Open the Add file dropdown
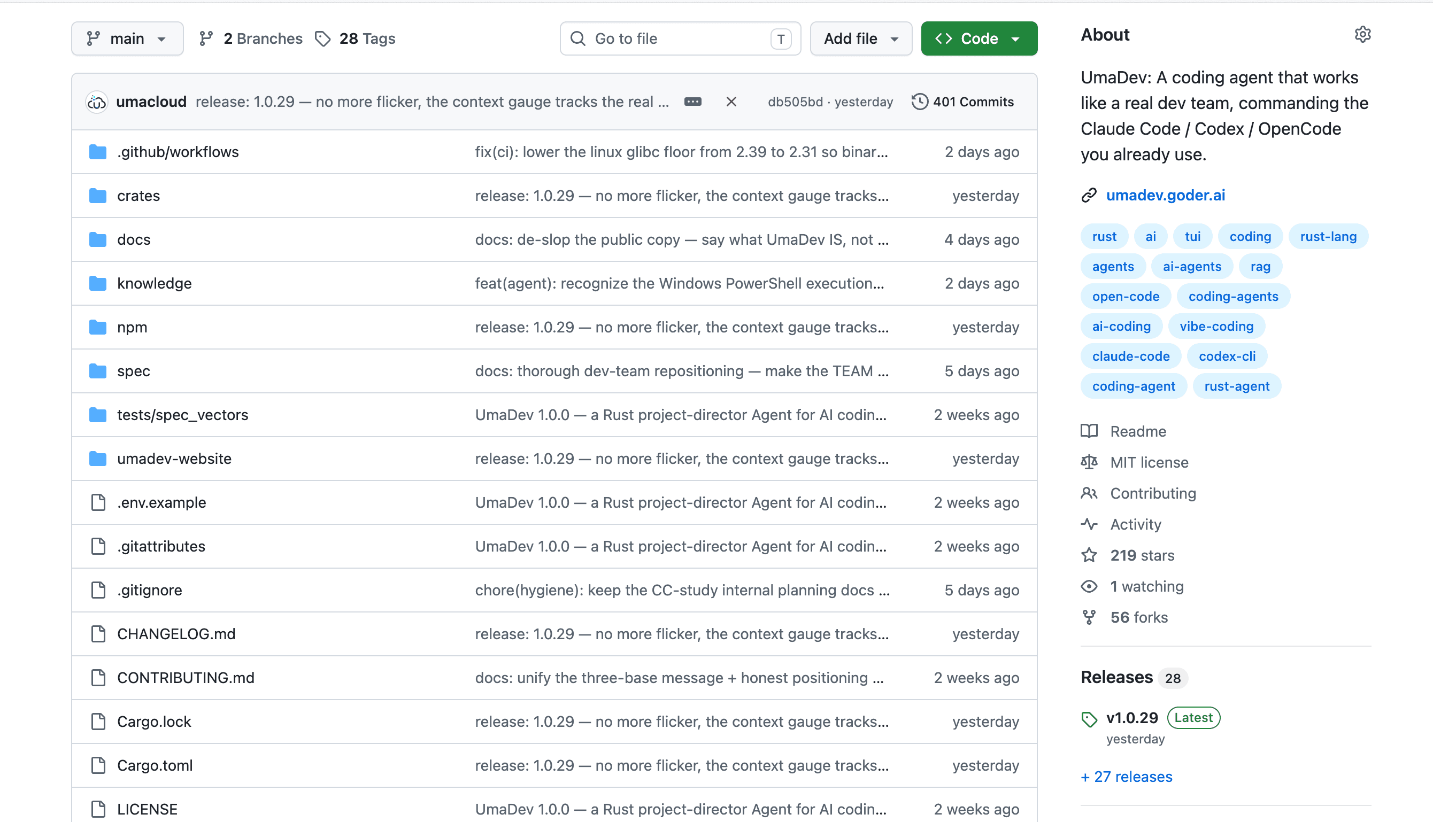This screenshot has width=1433, height=822. click(860, 38)
